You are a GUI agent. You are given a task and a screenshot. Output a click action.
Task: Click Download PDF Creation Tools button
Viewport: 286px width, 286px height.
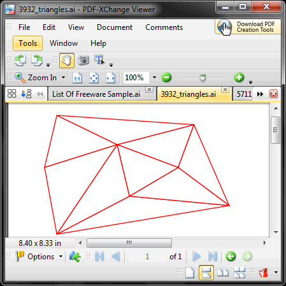click(248, 27)
